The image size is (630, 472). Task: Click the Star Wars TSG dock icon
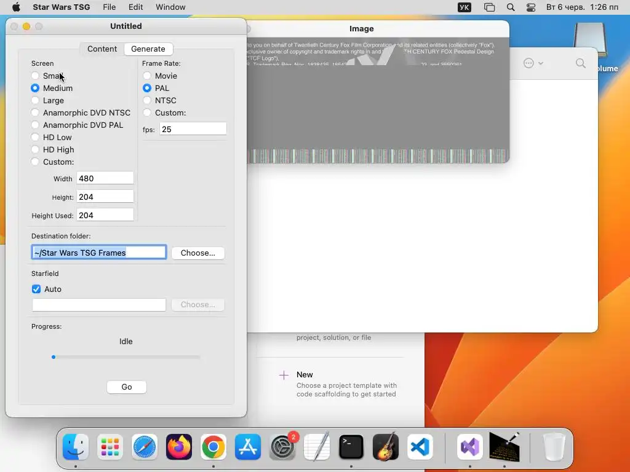coord(504,447)
